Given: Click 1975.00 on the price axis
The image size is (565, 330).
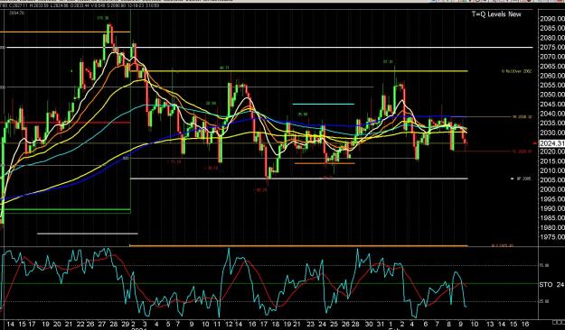Looking at the screenshot, I should click(x=552, y=237).
